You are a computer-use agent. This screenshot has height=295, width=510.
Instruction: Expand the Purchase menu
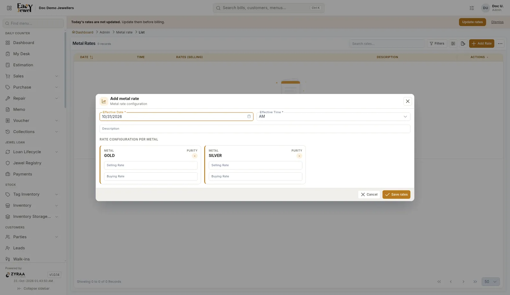(33, 87)
